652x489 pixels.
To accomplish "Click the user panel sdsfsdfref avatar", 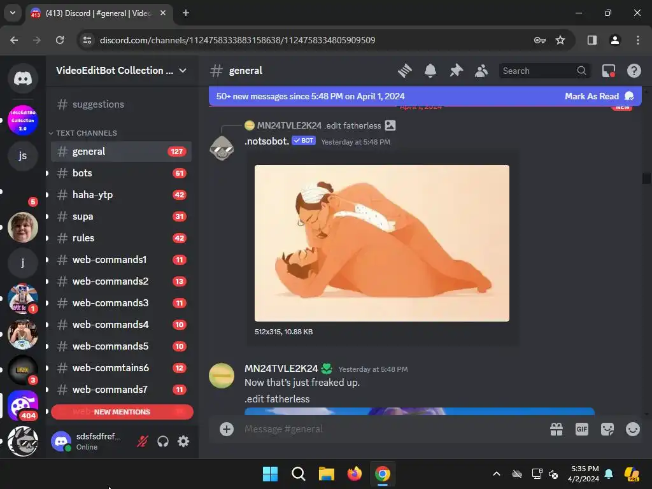I will click(x=61, y=441).
